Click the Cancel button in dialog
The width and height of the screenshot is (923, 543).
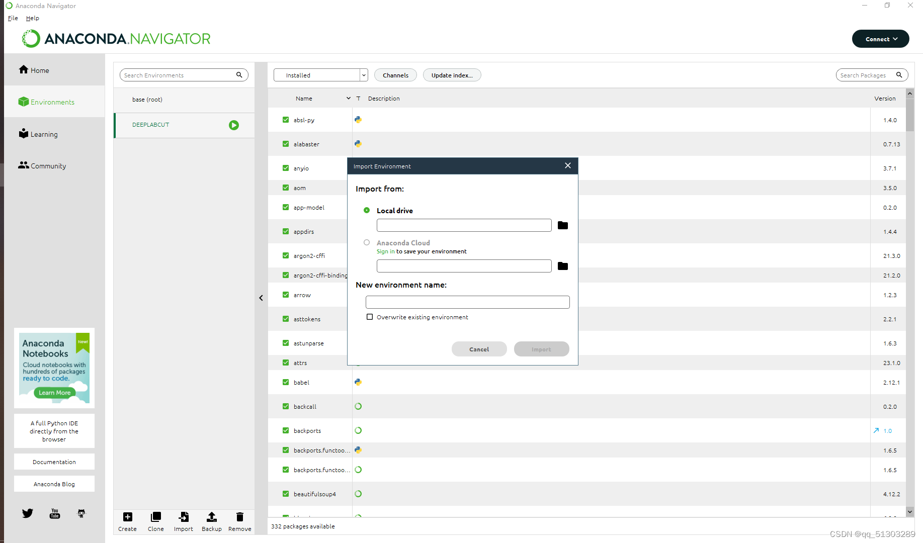[479, 349]
